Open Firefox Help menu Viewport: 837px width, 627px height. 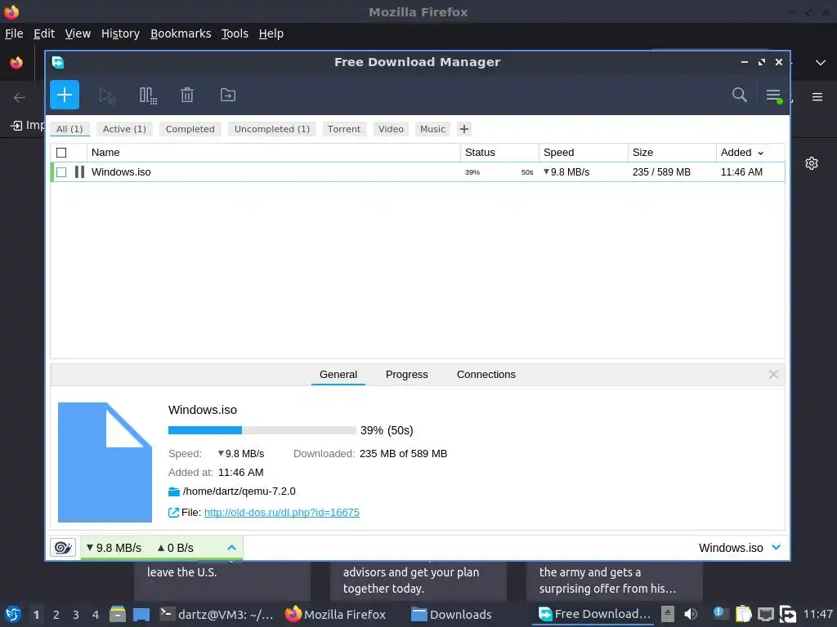(271, 33)
